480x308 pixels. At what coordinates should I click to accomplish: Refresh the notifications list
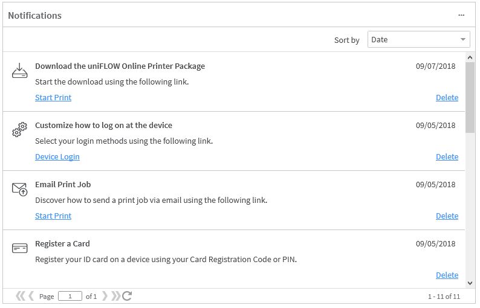(x=127, y=296)
